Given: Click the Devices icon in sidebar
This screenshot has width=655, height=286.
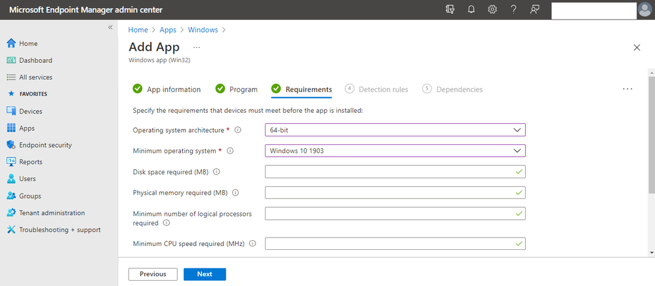Looking at the screenshot, I should coord(11,112).
